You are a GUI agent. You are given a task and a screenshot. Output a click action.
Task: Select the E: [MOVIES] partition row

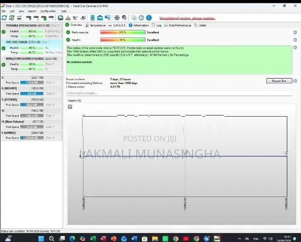(32, 91)
